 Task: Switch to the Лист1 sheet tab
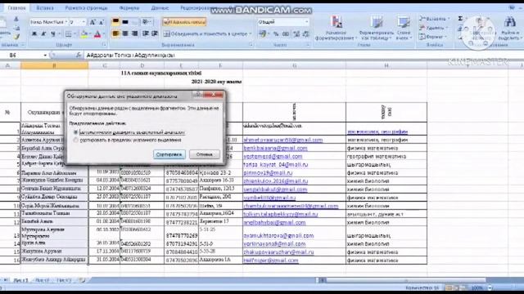coord(20,280)
